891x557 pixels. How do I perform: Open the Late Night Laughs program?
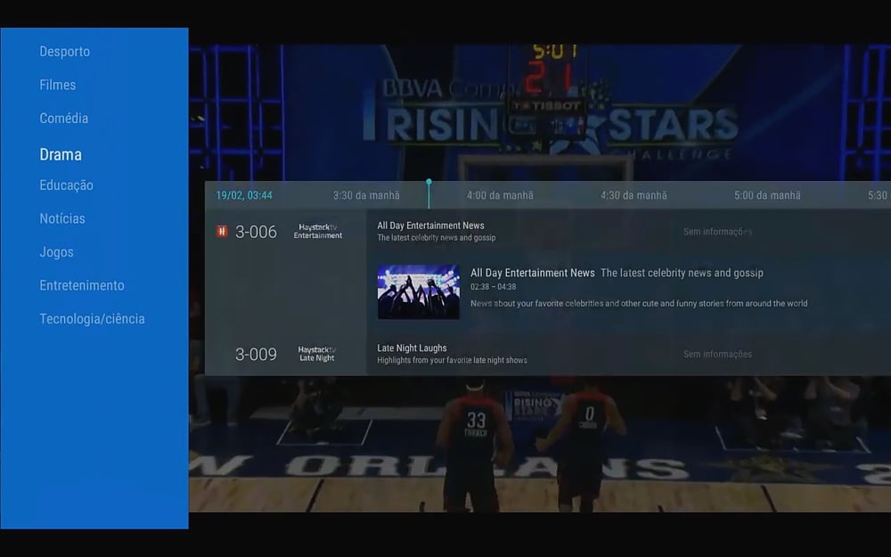point(412,348)
